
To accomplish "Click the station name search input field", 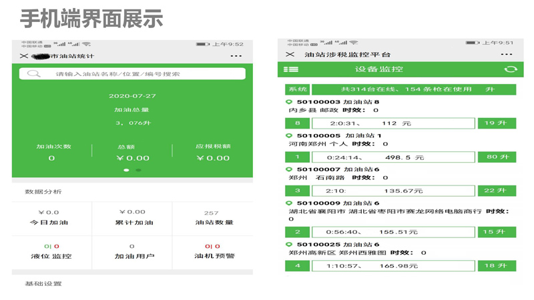I will (x=140, y=74).
